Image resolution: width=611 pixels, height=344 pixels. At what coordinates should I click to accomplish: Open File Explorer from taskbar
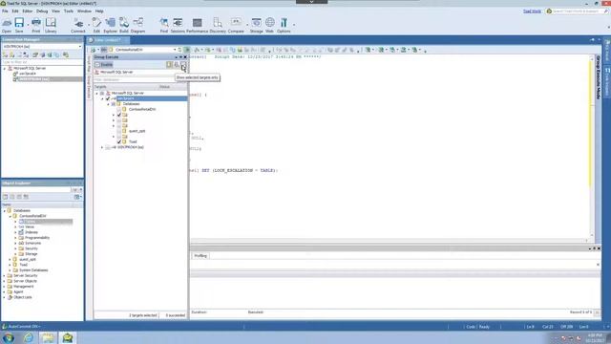coord(48,337)
